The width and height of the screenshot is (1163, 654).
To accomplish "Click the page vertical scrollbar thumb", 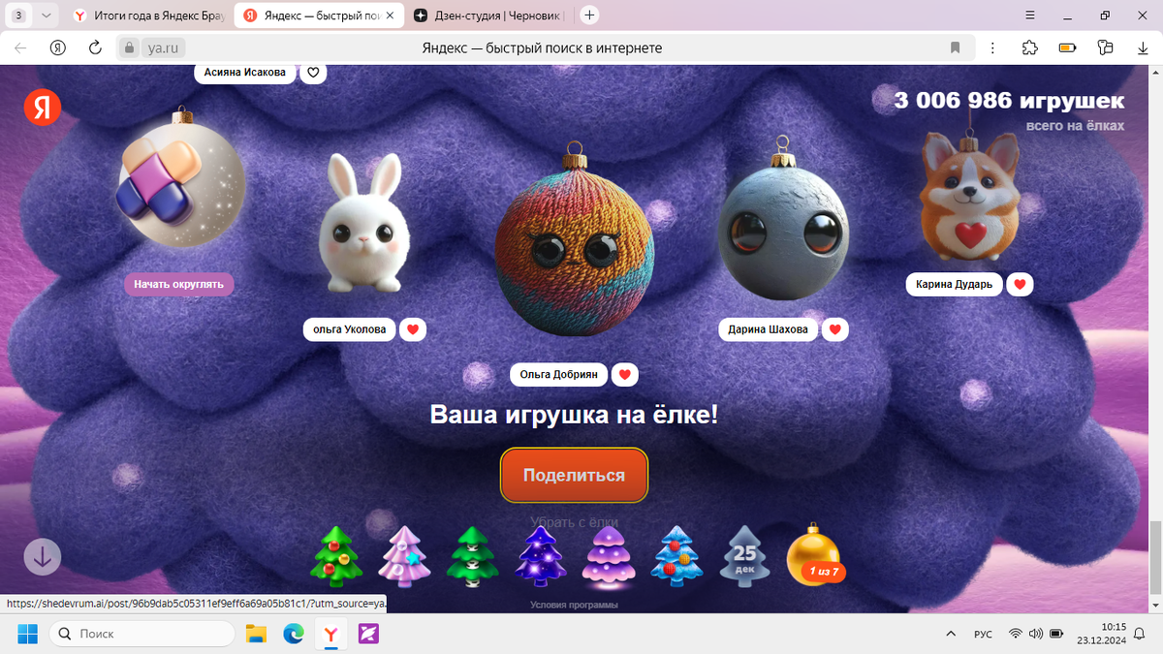I will coord(1155,556).
